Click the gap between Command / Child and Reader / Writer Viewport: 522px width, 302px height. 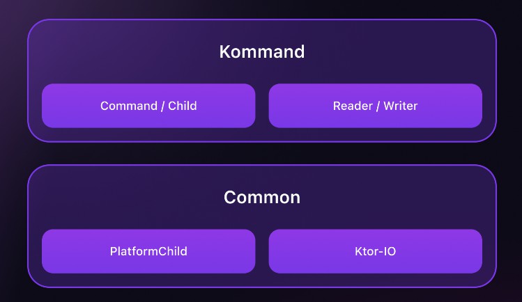(262, 106)
